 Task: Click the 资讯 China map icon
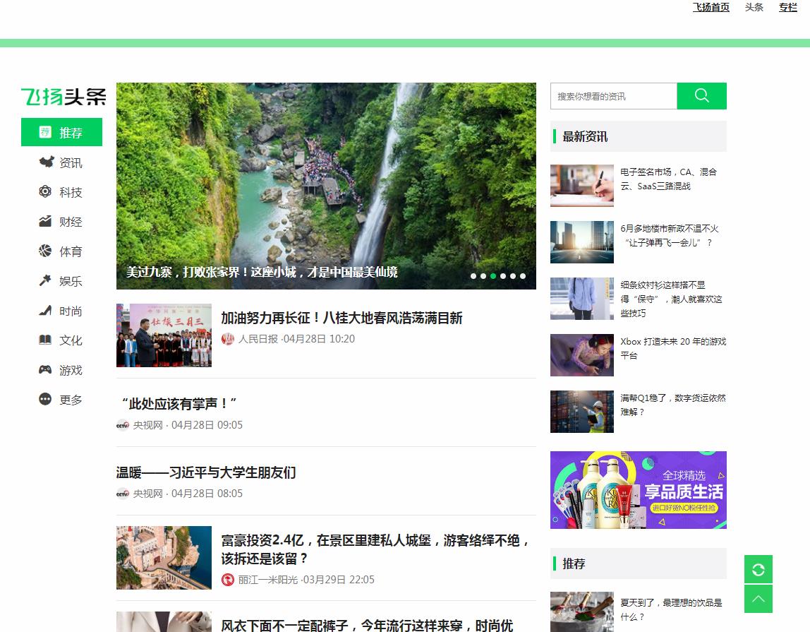[x=46, y=162]
